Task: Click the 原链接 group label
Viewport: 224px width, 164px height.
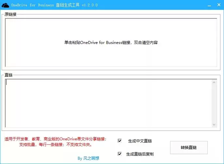Action: click(10, 14)
